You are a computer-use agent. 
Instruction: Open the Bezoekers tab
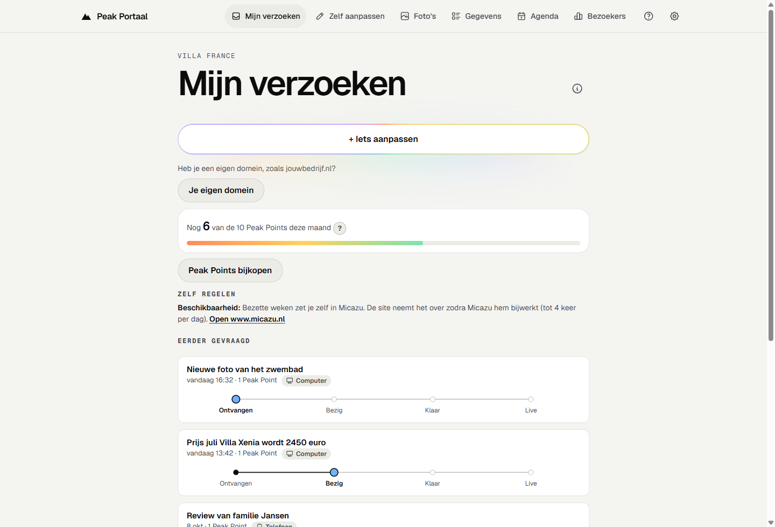[x=600, y=16]
